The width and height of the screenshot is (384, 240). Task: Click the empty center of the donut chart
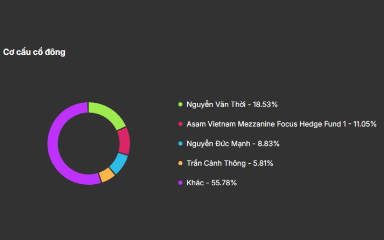click(x=89, y=143)
